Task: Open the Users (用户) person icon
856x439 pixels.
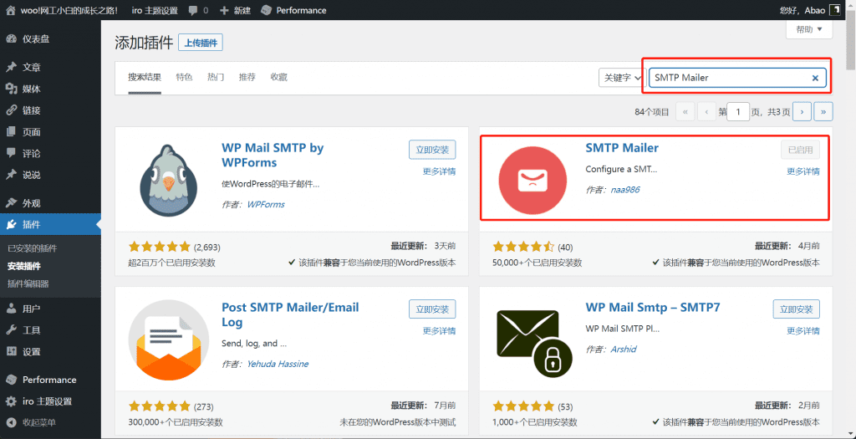Action: pyautogui.click(x=11, y=309)
